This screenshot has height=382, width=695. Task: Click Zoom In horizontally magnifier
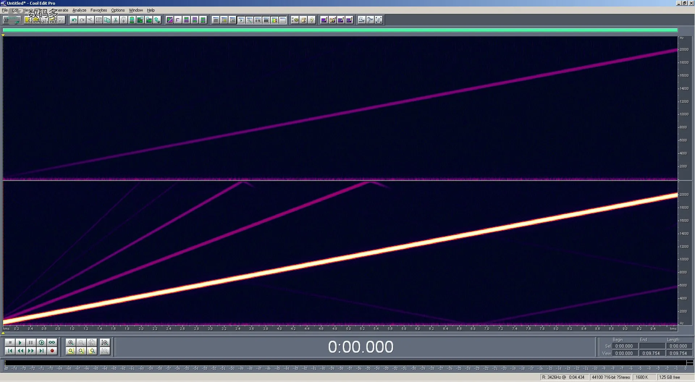pos(71,342)
